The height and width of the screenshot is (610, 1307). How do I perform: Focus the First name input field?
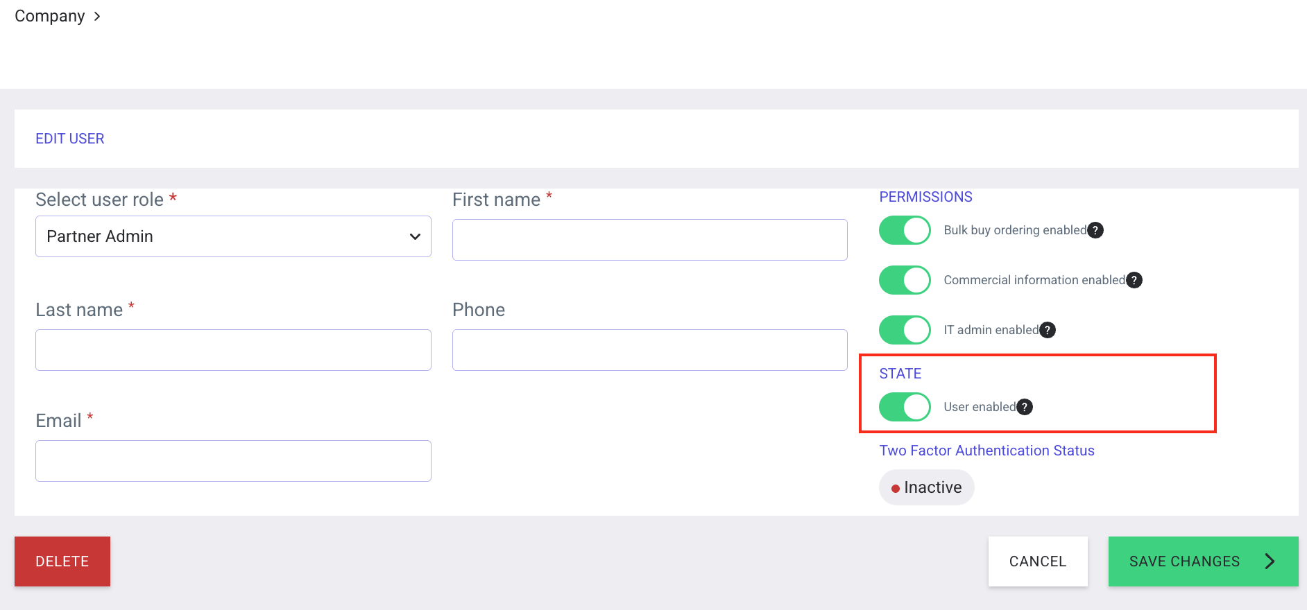(649, 240)
